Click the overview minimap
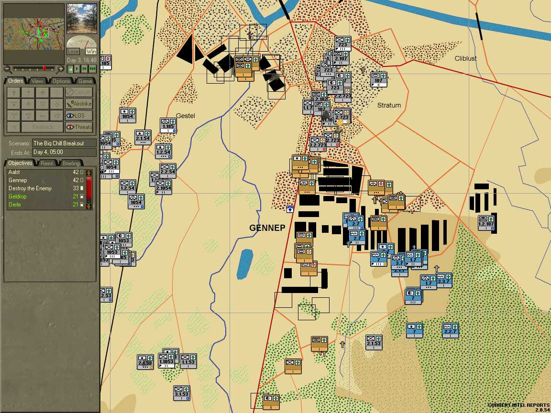551x413 pixels. pyautogui.click(x=34, y=34)
